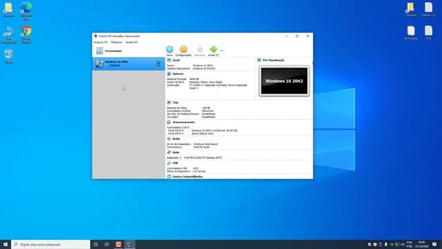This screenshot has width=442, height=249.
Task: Open the Tutoriais folder on desktop
Action: [x=411, y=10]
